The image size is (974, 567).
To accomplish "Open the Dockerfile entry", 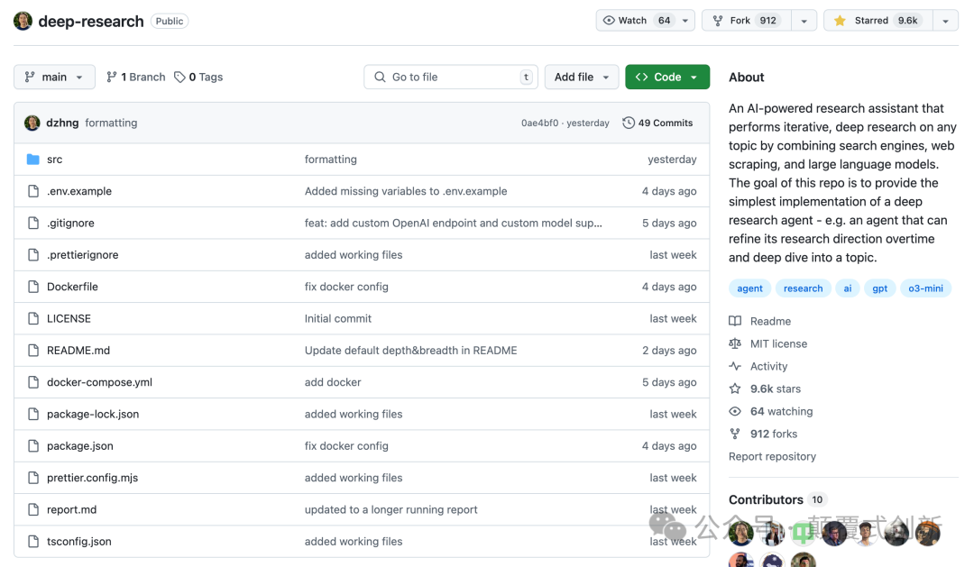I will tap(73, 287).
